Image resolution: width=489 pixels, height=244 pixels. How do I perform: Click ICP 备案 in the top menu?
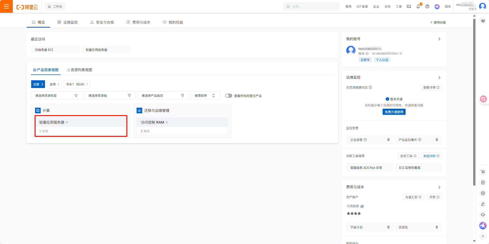click(362, 7)
